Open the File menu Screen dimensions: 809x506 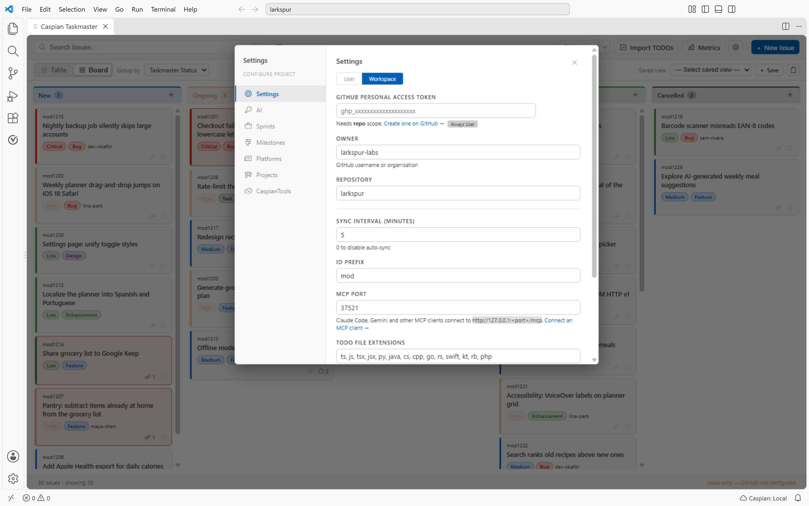click(26, 9)
